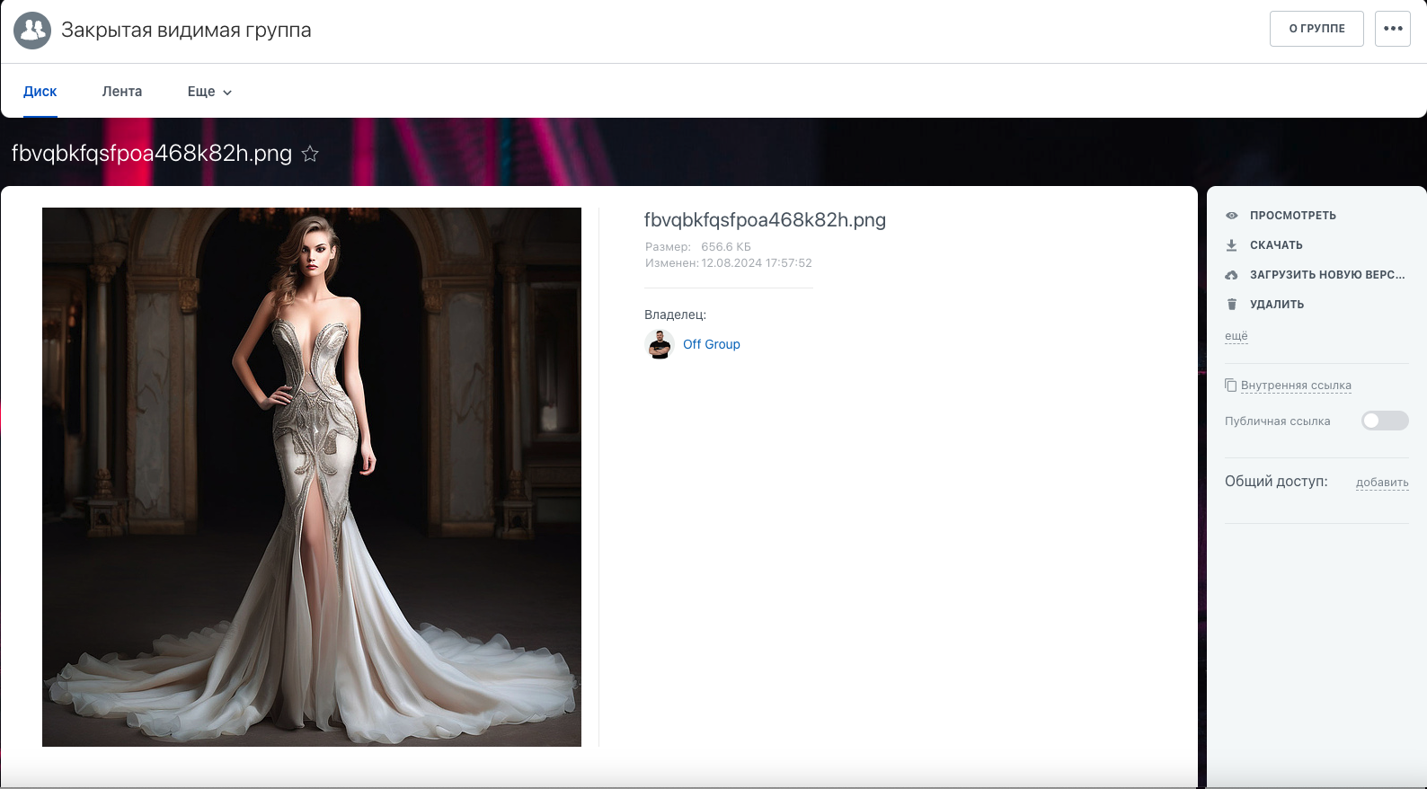Click the Внутренняя ссылка text link
The image size is (1427, 789).
point(1296,386)
